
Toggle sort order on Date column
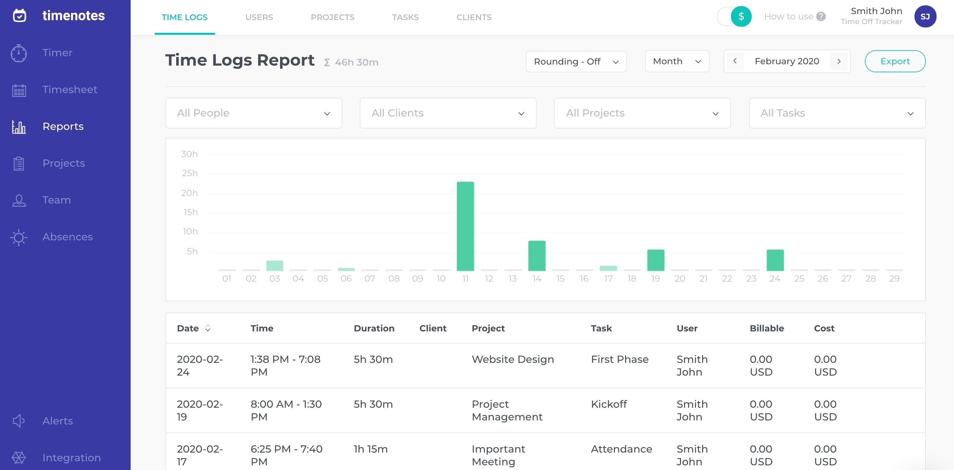(208, 328)
